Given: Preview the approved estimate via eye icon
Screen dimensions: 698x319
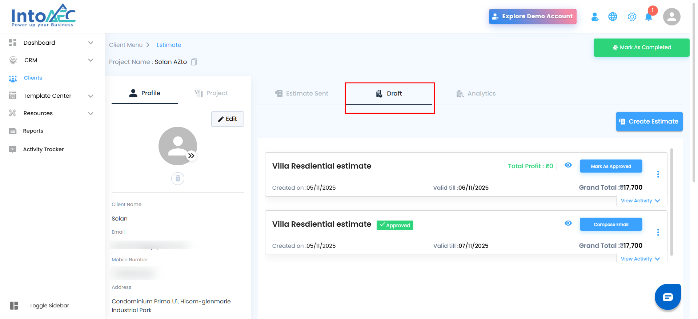Looking at the screenshot, I should [x=568, y=223].
